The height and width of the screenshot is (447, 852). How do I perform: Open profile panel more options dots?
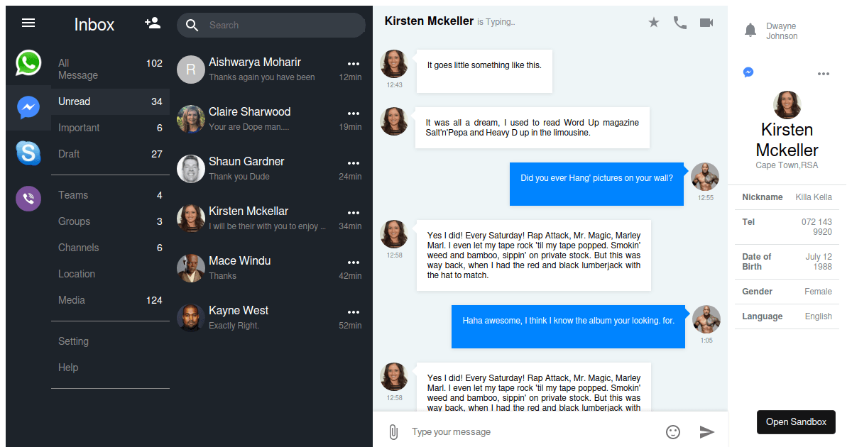click(824, 74)
